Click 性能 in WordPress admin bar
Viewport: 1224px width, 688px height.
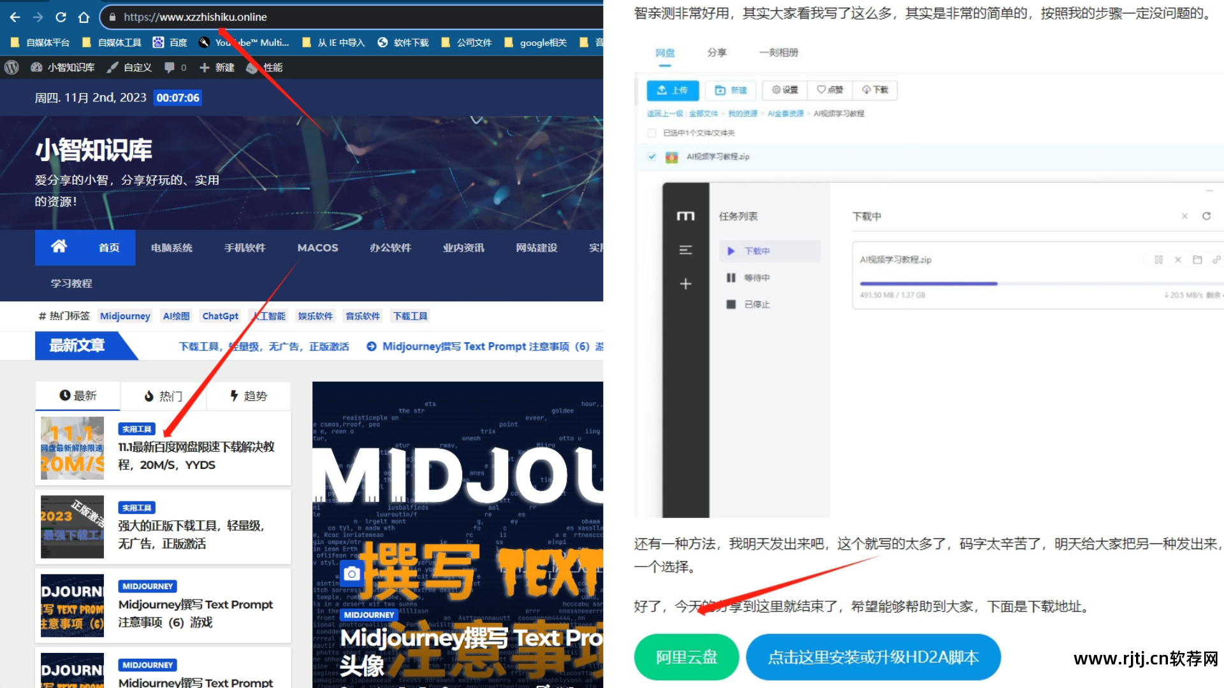265,68
